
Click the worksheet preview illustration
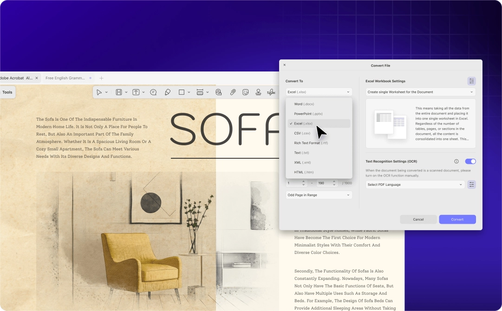coord(391,124)
